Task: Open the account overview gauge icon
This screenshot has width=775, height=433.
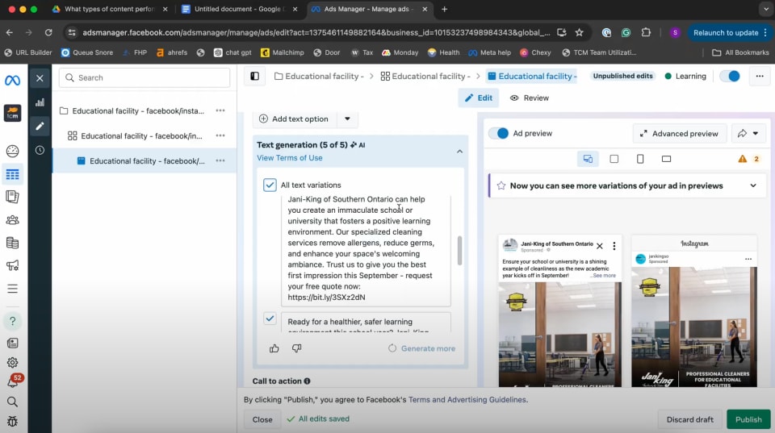Action: [x=12, y=151]
